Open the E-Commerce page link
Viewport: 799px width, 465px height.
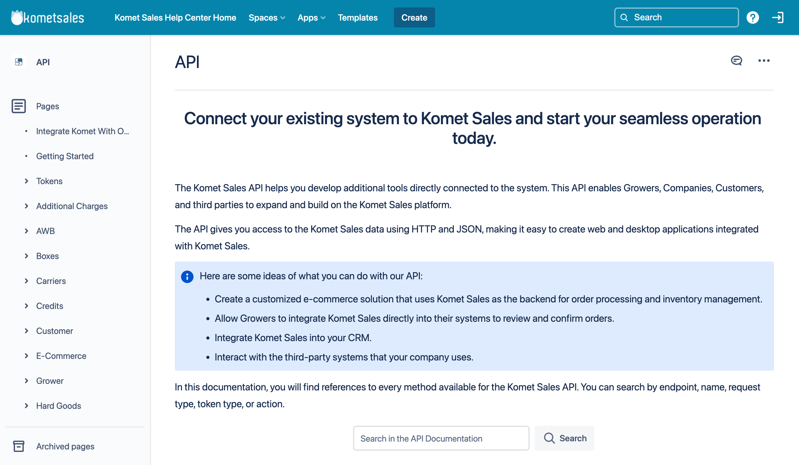(x=61, y=356)
